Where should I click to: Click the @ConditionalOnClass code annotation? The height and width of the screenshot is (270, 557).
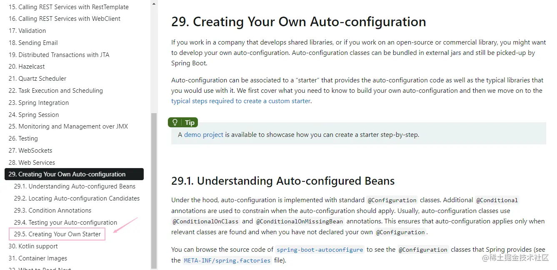(205, 222)
